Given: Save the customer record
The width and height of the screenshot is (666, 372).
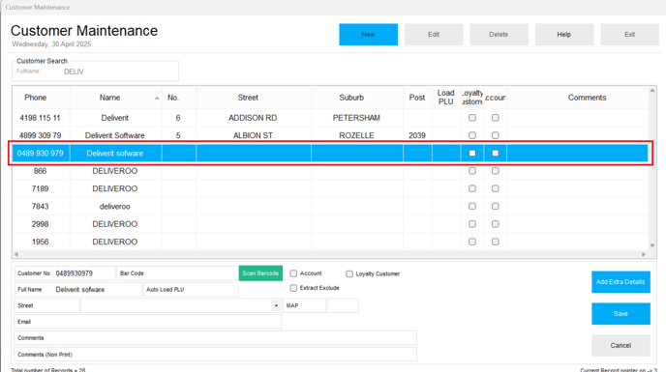Looking at the screenshot, I should [621, 313].
